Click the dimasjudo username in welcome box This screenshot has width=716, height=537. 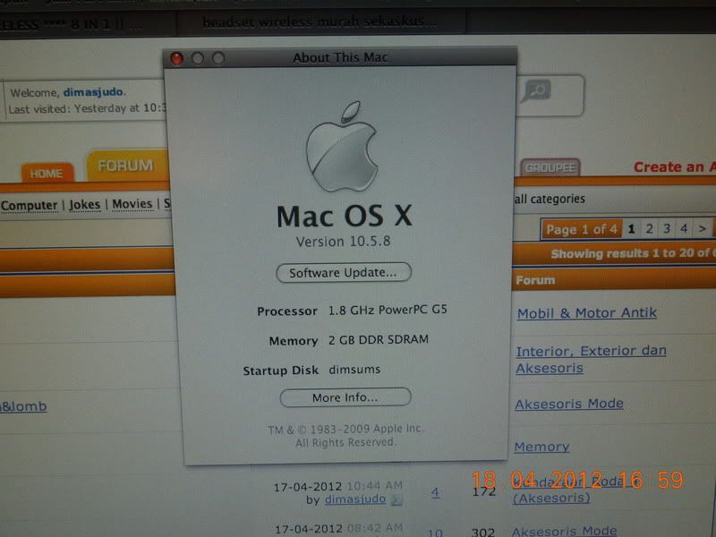click(x=93, y=92)
